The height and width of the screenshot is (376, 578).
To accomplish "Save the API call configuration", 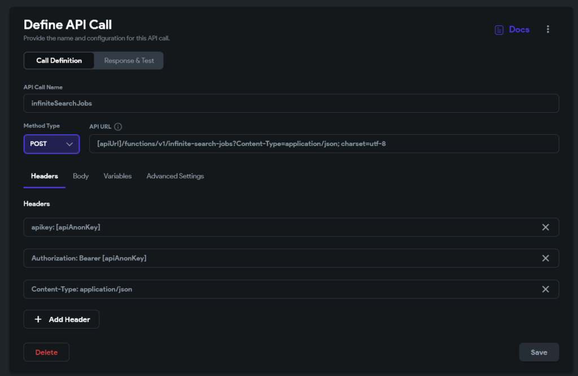I will (538, 352).
